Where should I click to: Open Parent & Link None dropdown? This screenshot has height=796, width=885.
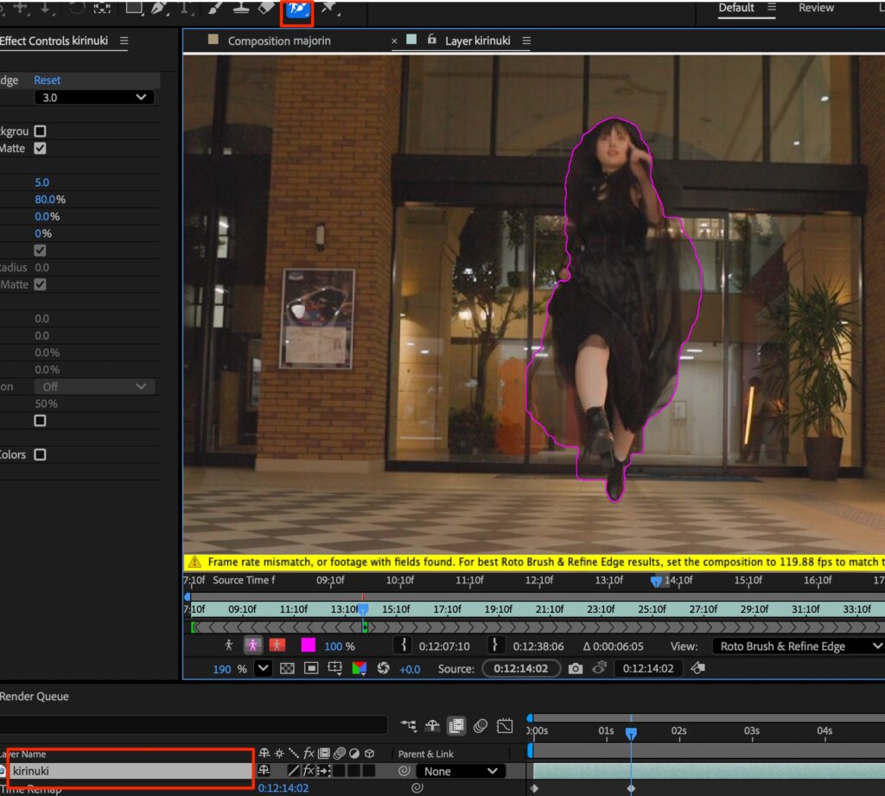click(x=460, y=771)
